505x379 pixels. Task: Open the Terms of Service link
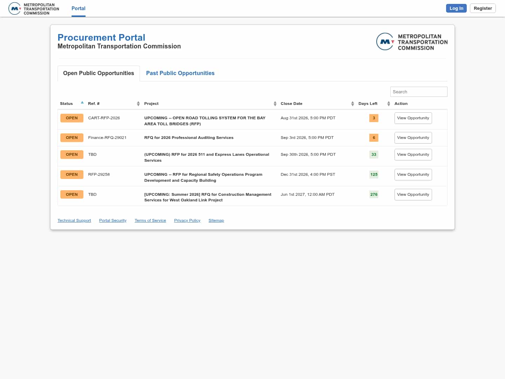[150, 221]
